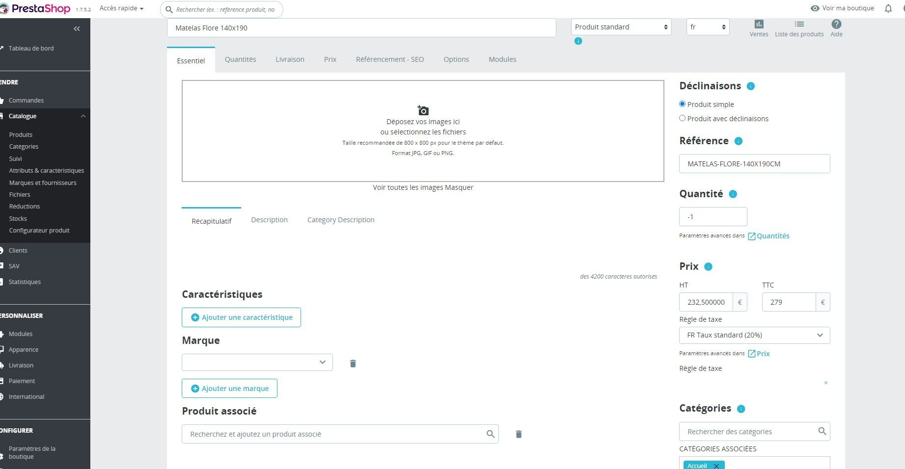Image resolution: width=905 pixels, height=469 pixels.
Task: Delete the brand with trash icon
Action: (353, 364)
